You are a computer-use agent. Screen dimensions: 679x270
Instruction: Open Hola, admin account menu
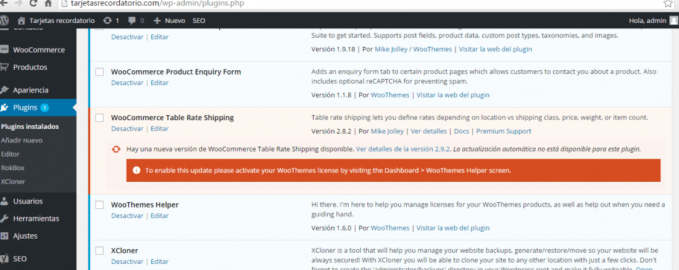pos(646,20)
